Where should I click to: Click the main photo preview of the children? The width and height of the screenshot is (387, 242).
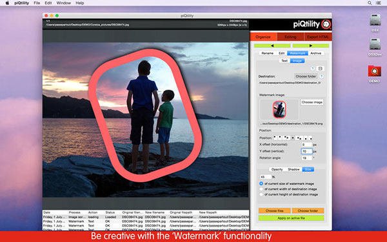(146, 119)
